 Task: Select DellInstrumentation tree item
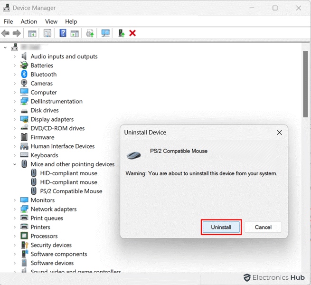(57, 101)
